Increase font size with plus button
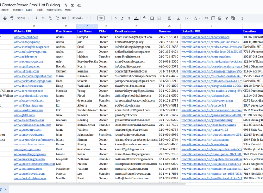Screen dimensions: 263x193 coord(108,18)
